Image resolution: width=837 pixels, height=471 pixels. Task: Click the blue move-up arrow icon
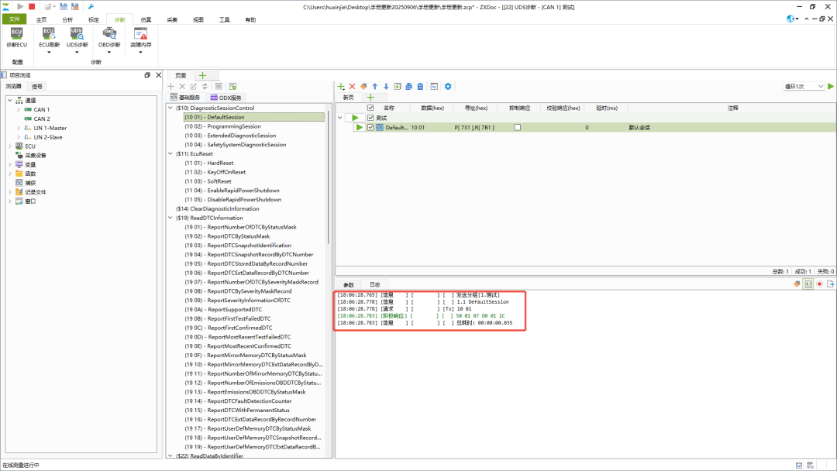click(375, 86)
